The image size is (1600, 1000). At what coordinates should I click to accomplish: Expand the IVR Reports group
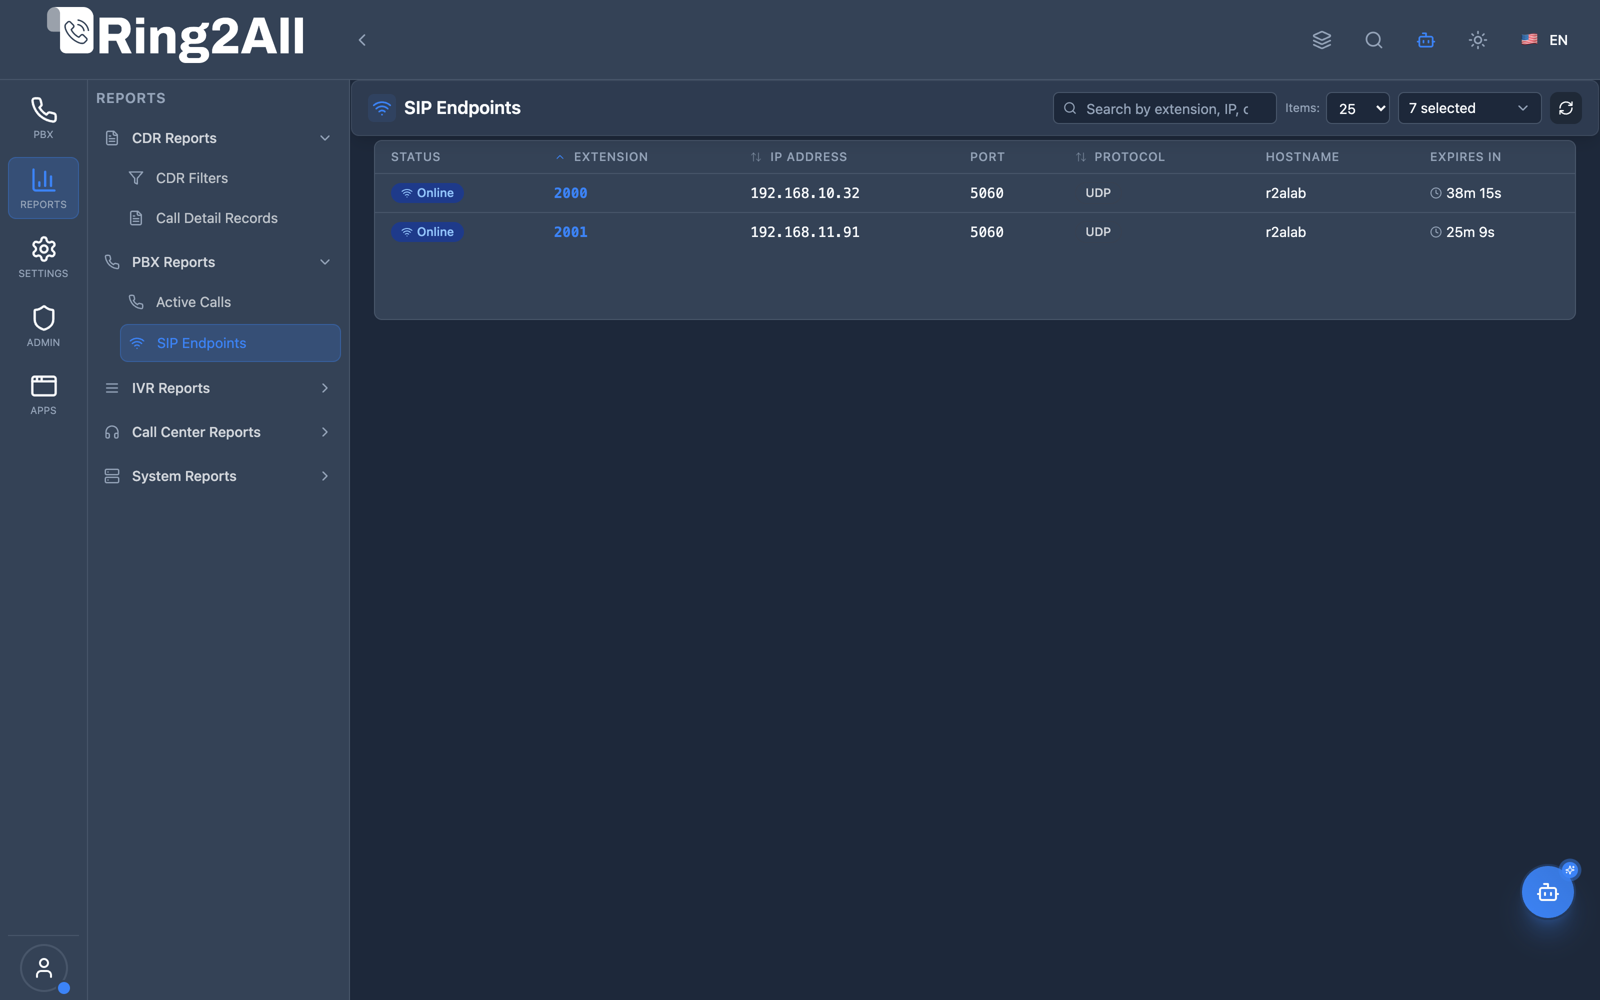(x=217, y=388)
